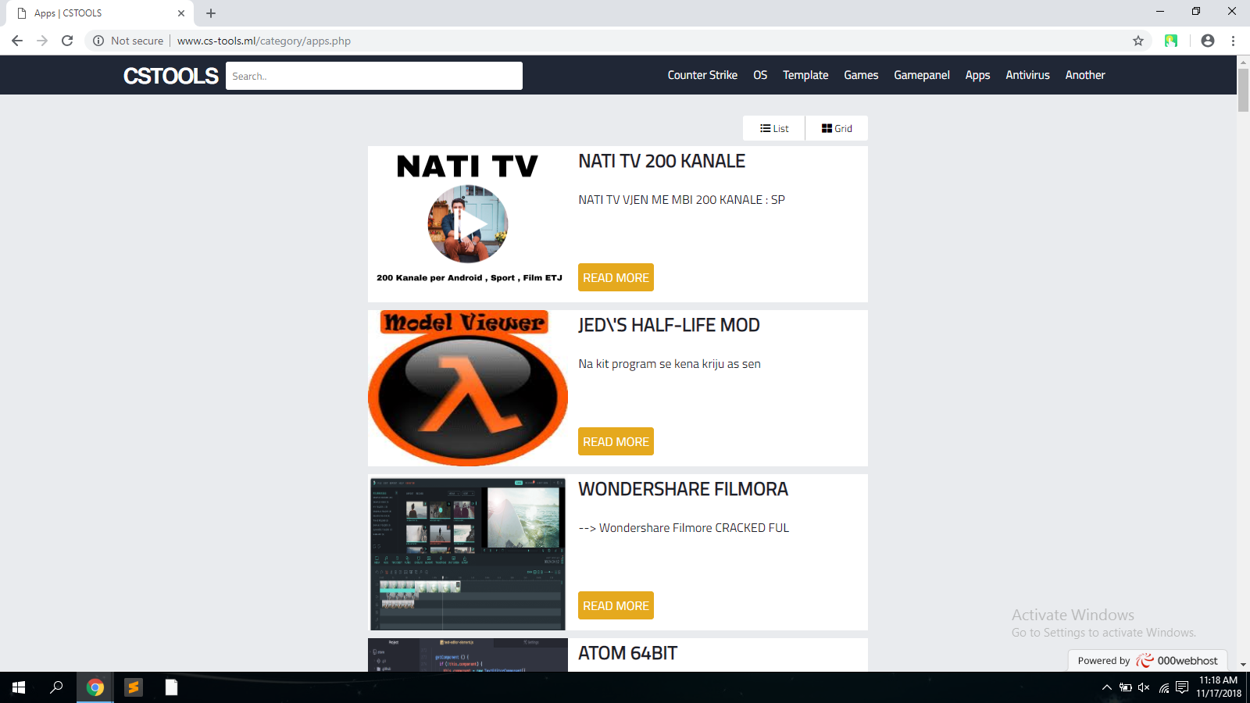
Task: Close the Apps | CSTOOLS tab
Action: coord(180,13)
